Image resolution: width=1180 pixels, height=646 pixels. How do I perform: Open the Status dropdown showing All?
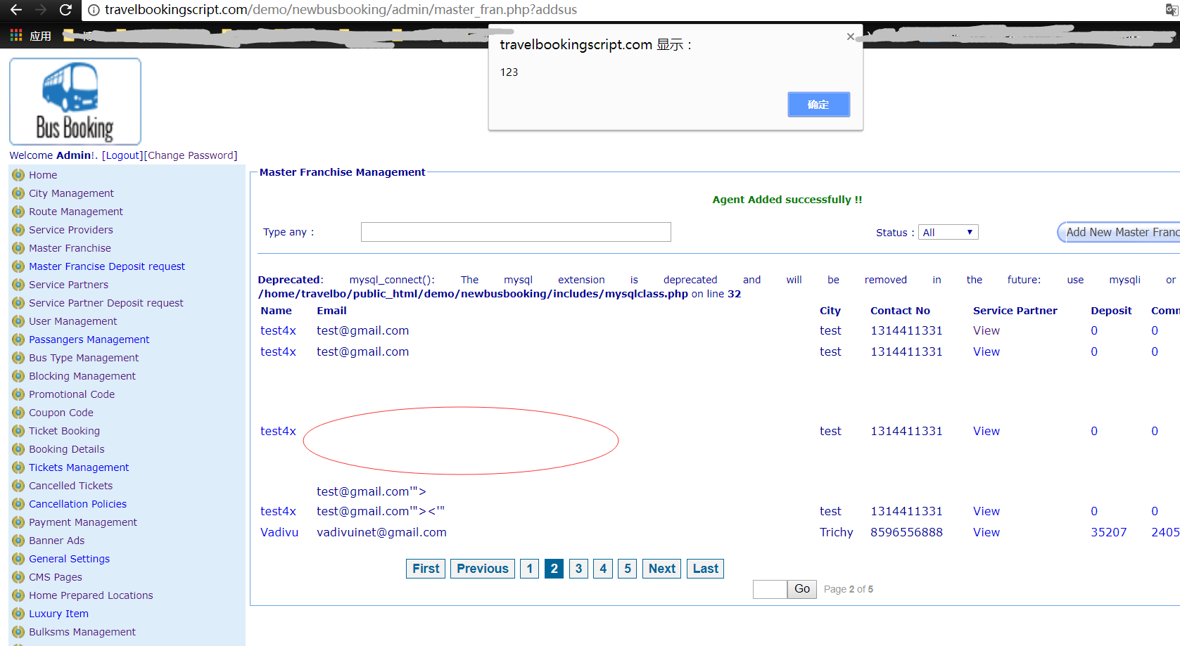click(949, 232)
